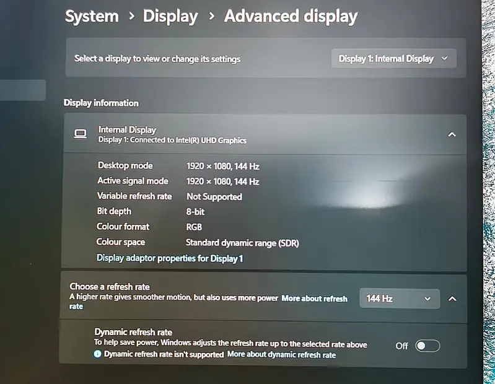This screenshot has height=384, width=495.
Task: Click the Off label beside the toggle
Action: [402, 346]
